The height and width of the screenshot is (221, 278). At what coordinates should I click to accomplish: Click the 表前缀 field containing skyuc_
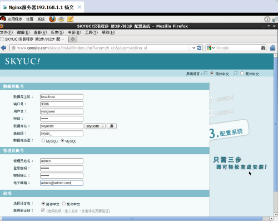tap(62, 134)
